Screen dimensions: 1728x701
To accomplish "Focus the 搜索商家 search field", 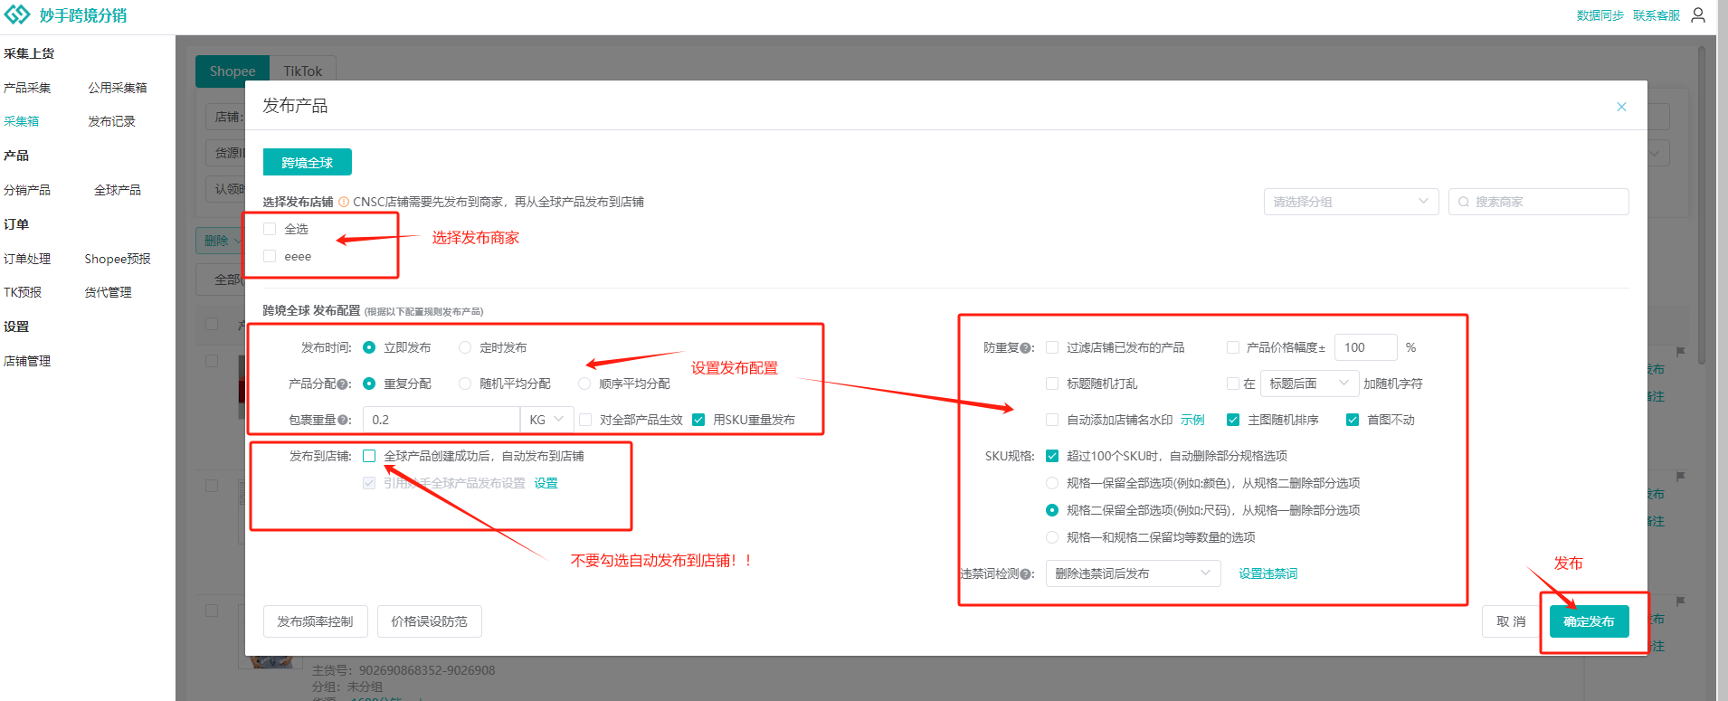I will coord(1539,202).
